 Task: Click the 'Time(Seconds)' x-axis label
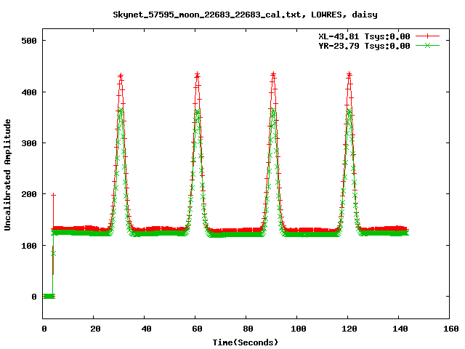point(246,342)
